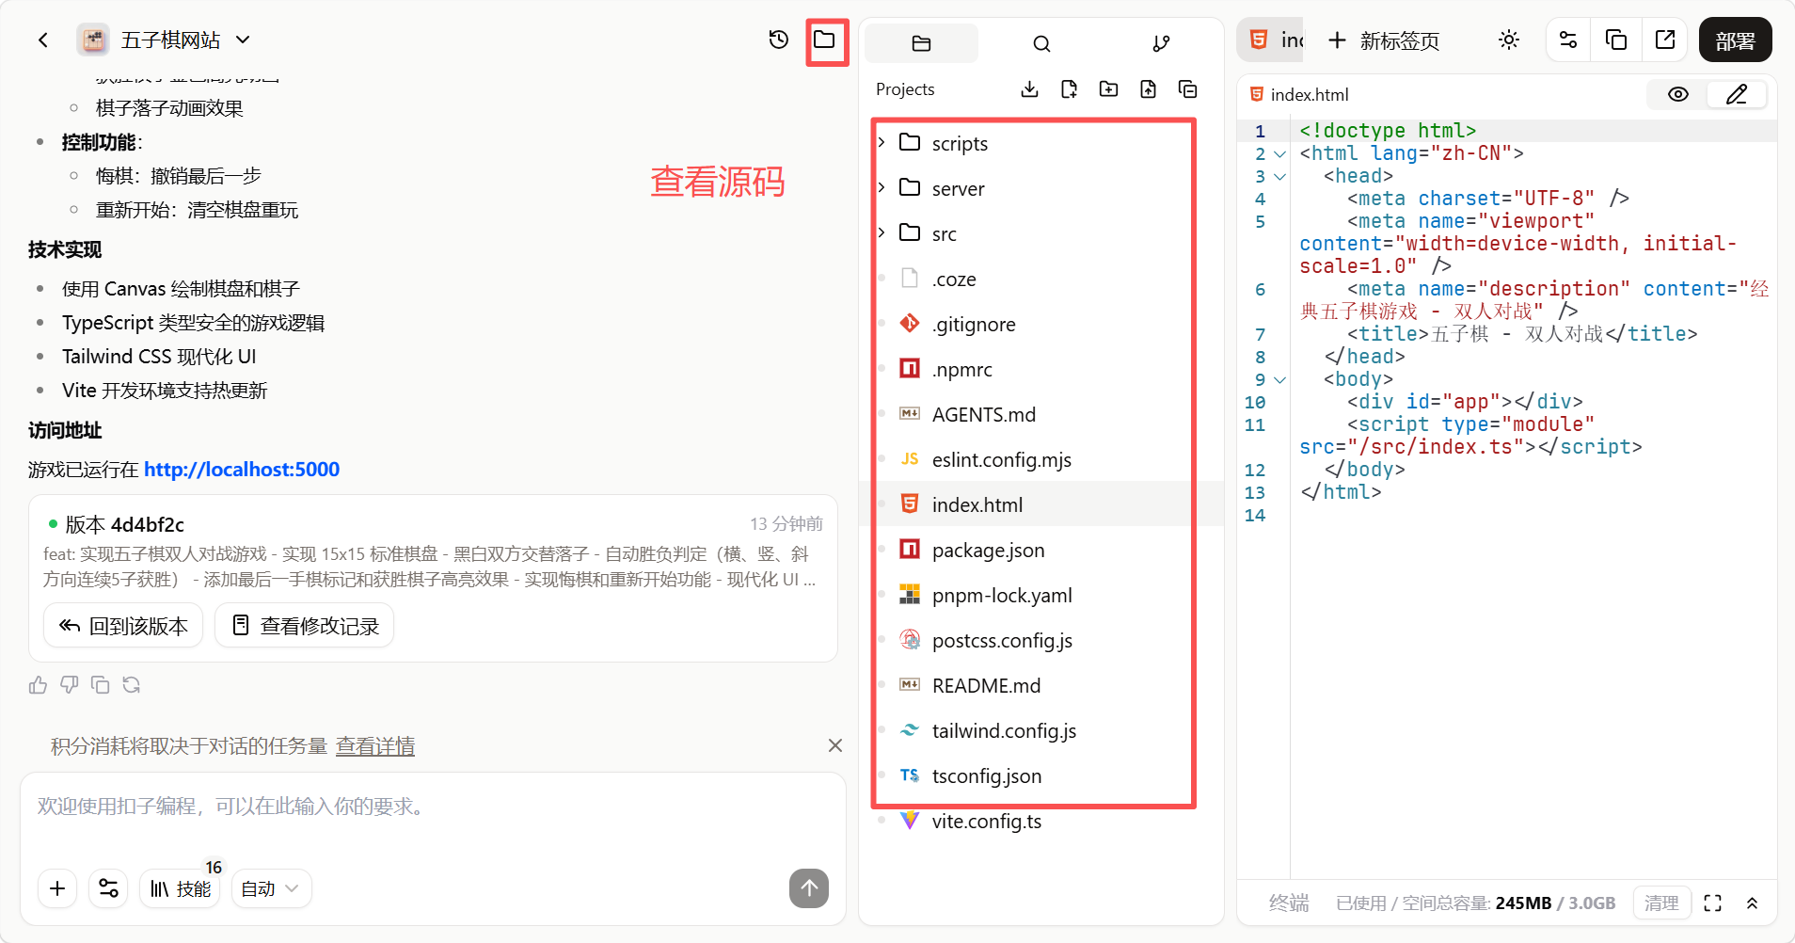Screen dimensions: 1795x943
Task: Go back with the left arrow
Action: pyautogui.click(x=42, y=40)
